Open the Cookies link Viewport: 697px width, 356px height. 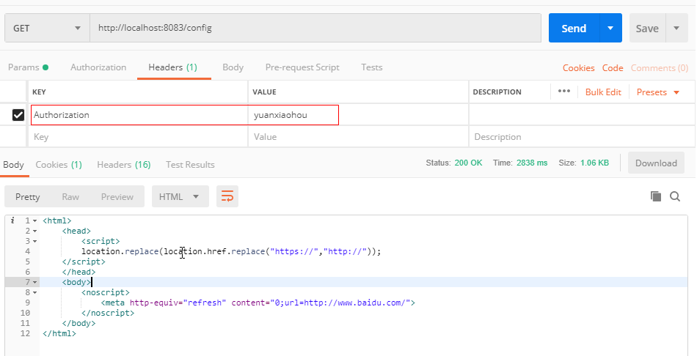(x=579, y=68)
